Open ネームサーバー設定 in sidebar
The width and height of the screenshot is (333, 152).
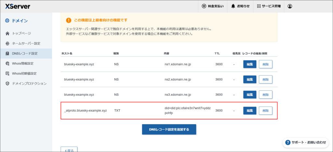tap(26, 43)
